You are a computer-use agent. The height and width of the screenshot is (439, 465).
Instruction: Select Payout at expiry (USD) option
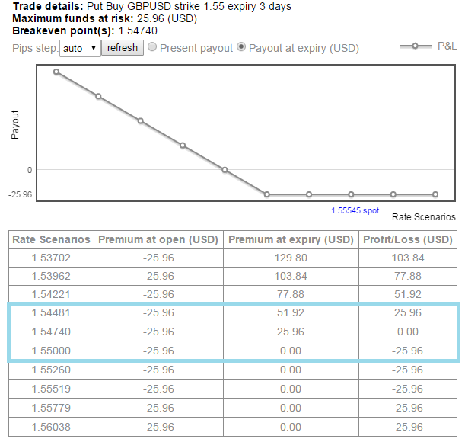tap(242, 47)
